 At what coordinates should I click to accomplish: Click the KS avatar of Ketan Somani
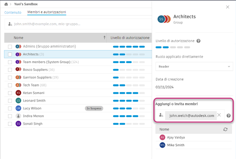click(x=18, y=93)
